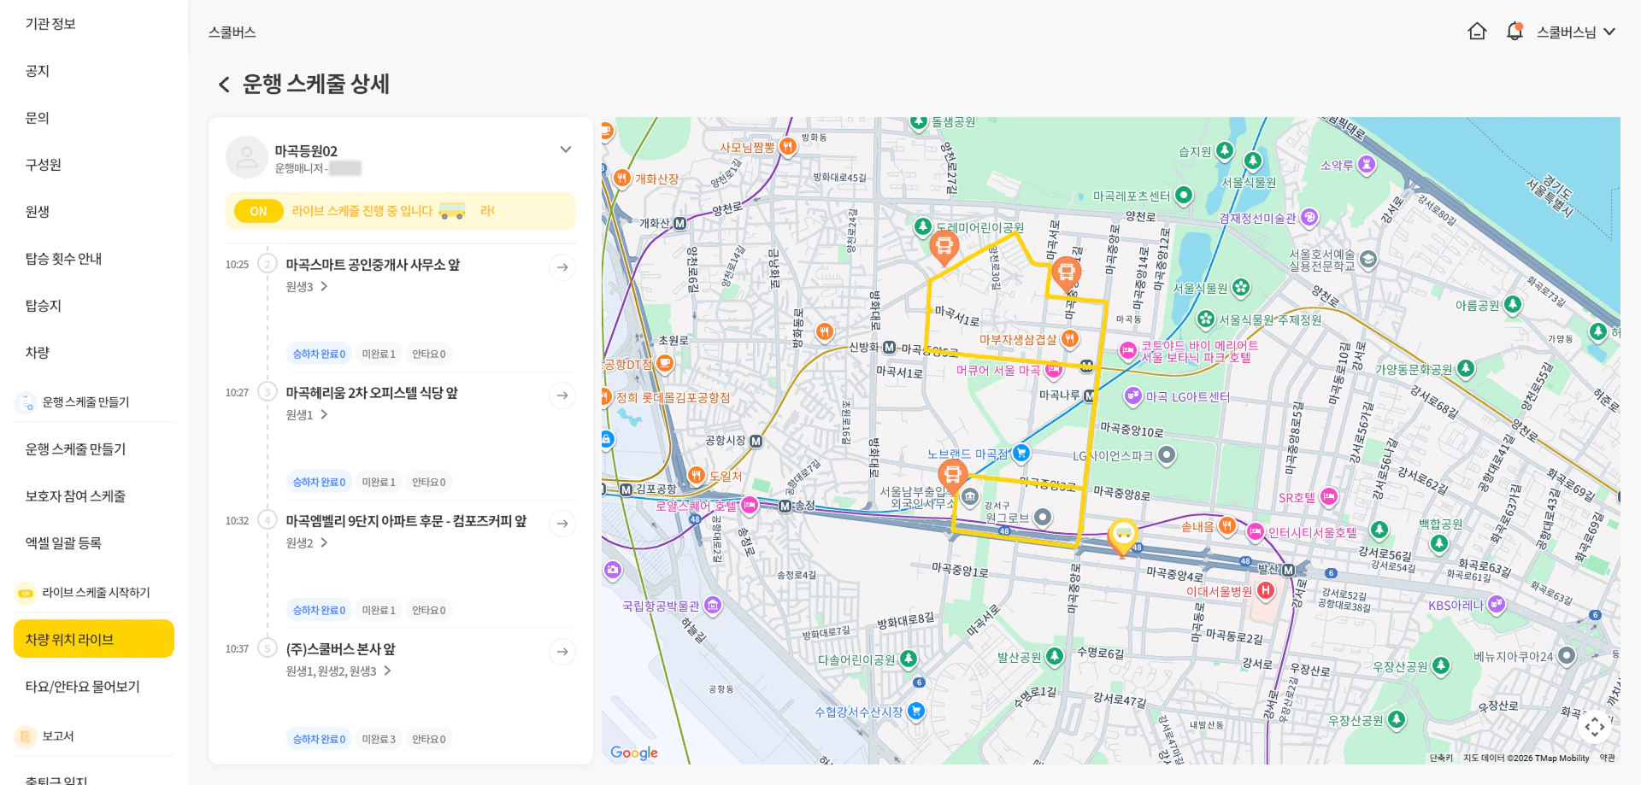Click 승하차 완료 0 badge at 10:25 stop
The image size is (1641, 785).
319,354
